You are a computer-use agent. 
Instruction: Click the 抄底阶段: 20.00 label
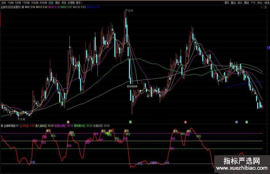[x=101, y=126]
